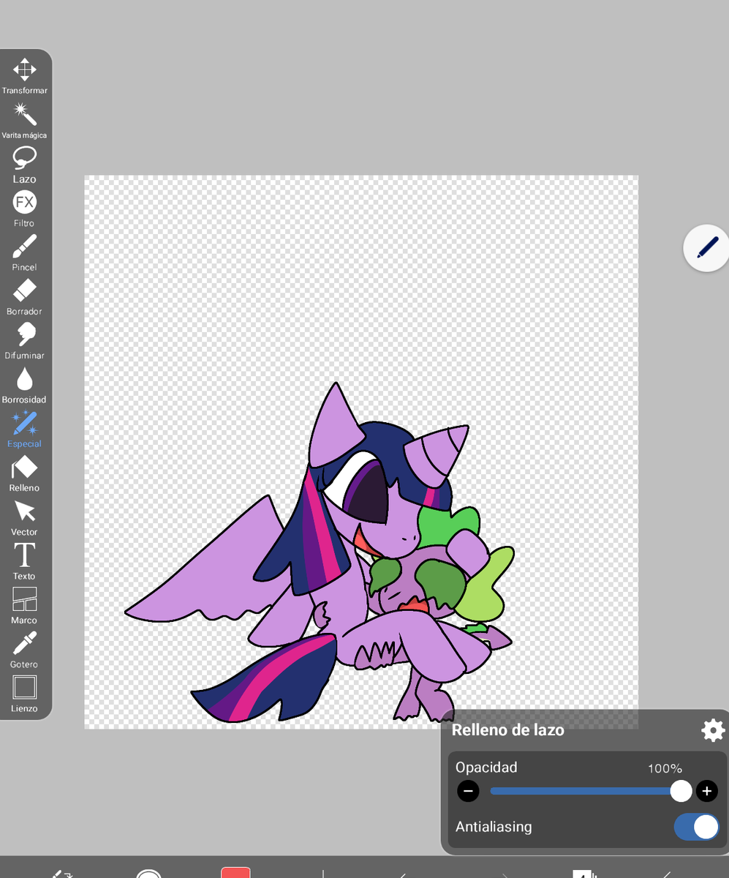
Task: Decrease opacity with the minus button
Action: [x=469, y=791]
